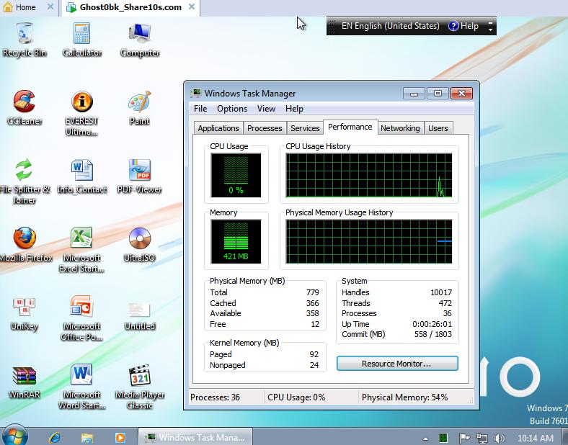Launch CCleaner from the desktop

pyautogui.click(x=25, y=107)
